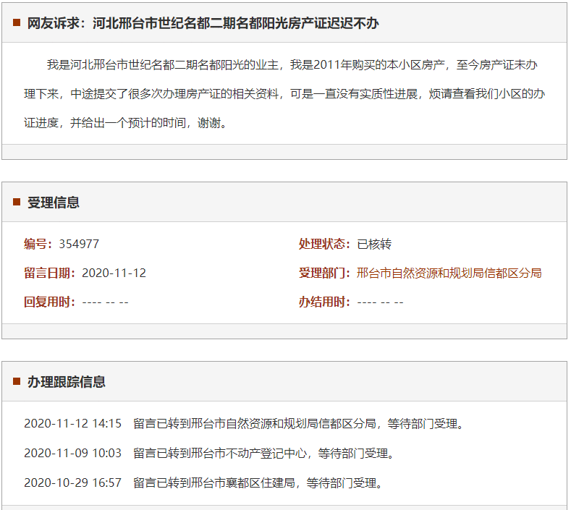Image resolution: width=571 pixels, height=510 pixels.
Task: Click the 留言日期 value 2020-11-12
Action: (x=114, y=273)
